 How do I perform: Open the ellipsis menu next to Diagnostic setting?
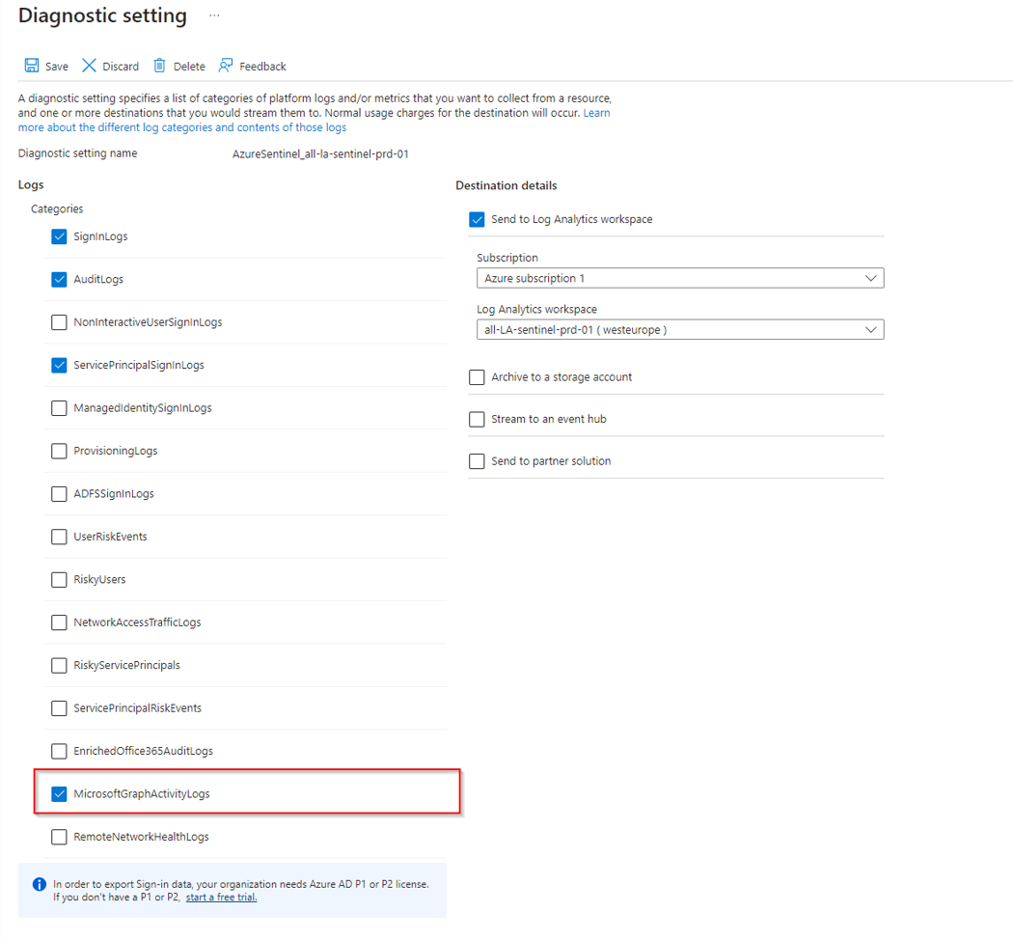coord(214,15)
